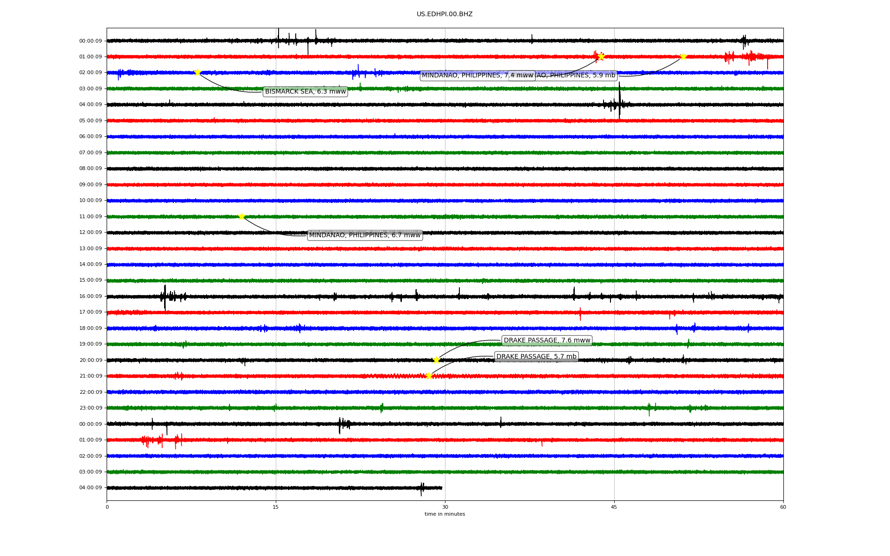Click the 60 tick label on x-axis
The image size is (890, 556).
pyautogui.click(x=783, y=507)
